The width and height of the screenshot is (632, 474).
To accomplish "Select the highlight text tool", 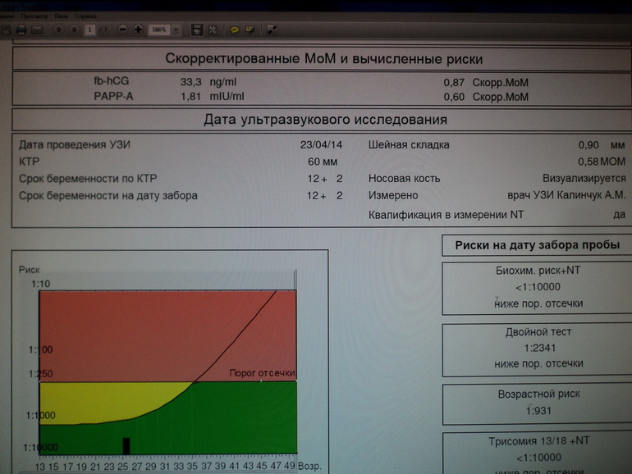I will pos(250,30).
